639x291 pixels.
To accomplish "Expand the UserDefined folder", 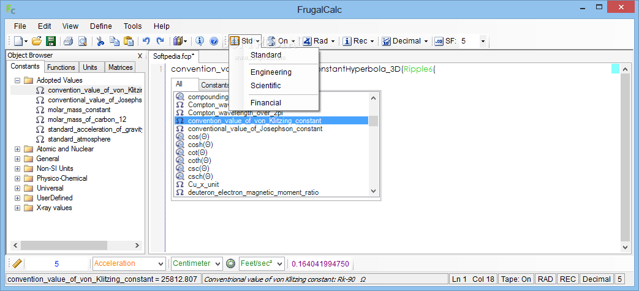I will coord(17,198).
